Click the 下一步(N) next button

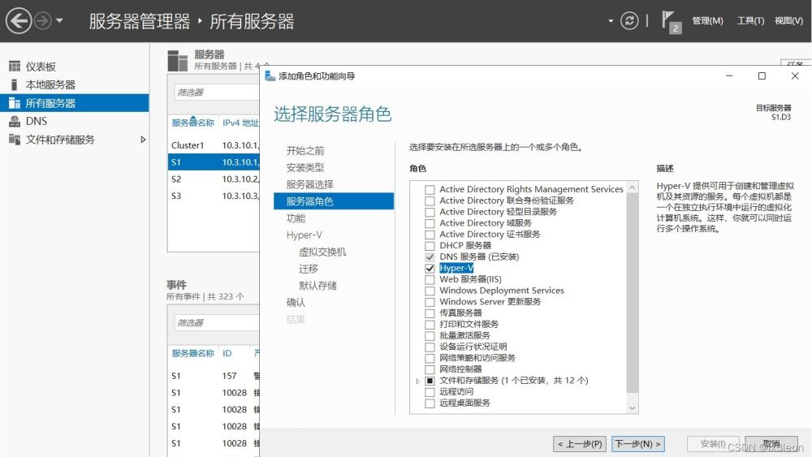[638, 444]
